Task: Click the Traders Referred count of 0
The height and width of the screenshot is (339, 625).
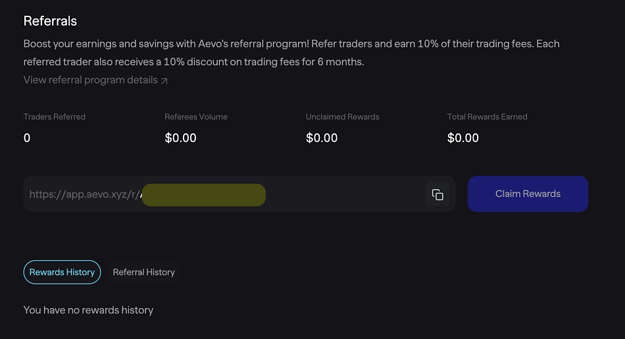Action: click(27, 138)
